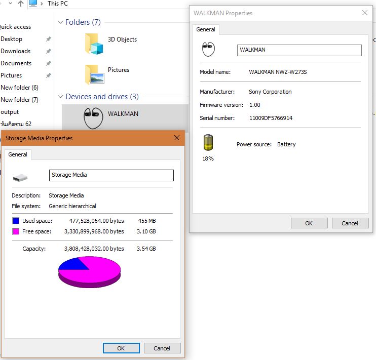The width and height of the screenshot is (376, 360).
Task: Click the pin icon next to Desktop
Action: 49,39
